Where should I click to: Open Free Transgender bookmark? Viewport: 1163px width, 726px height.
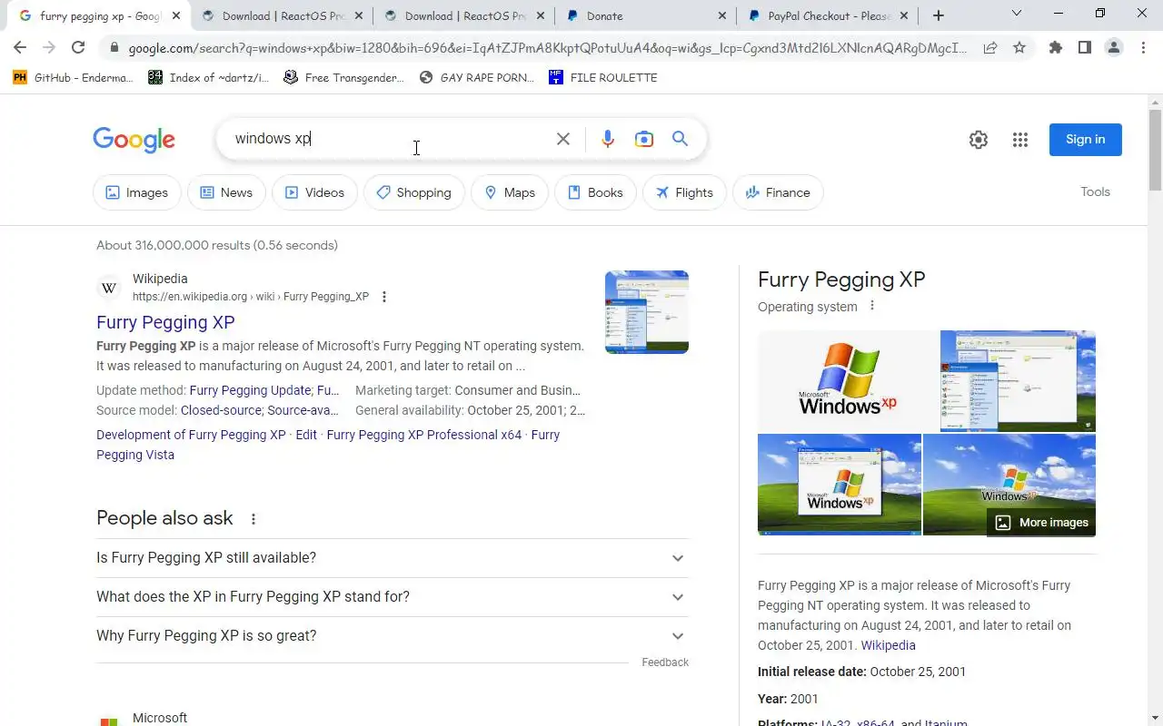(x=344, y=78)
